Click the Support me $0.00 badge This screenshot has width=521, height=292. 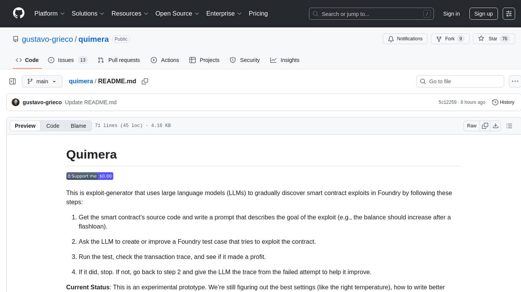pos(90,176)
